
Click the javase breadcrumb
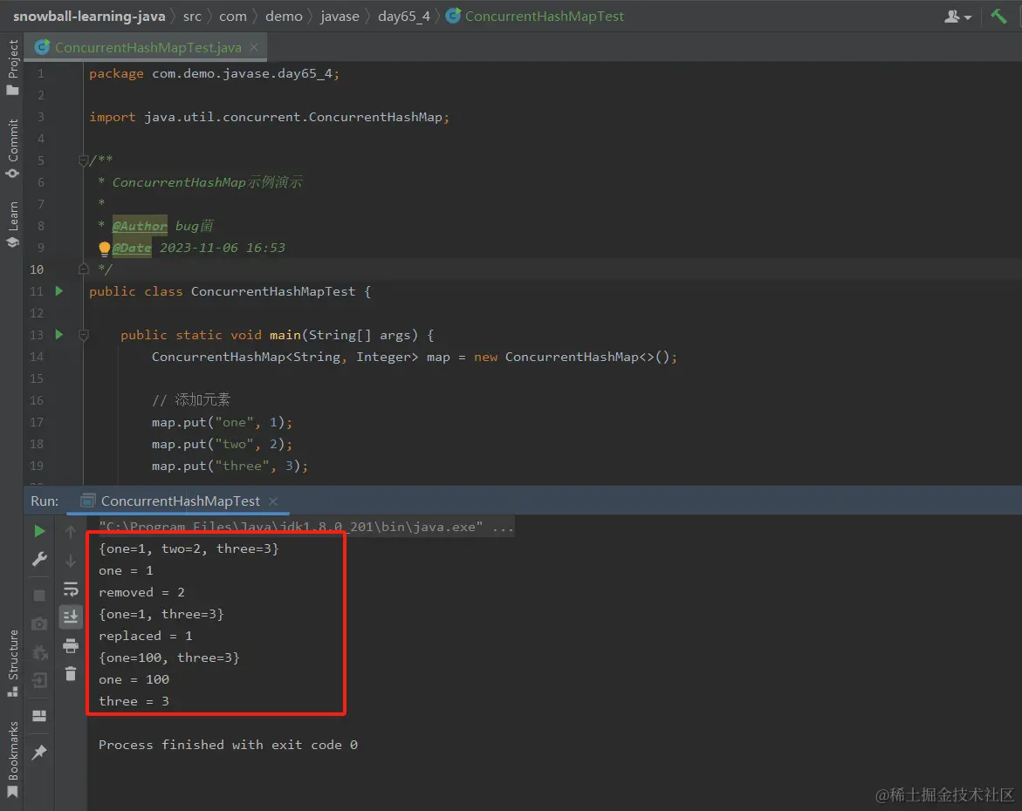(340, 17)
